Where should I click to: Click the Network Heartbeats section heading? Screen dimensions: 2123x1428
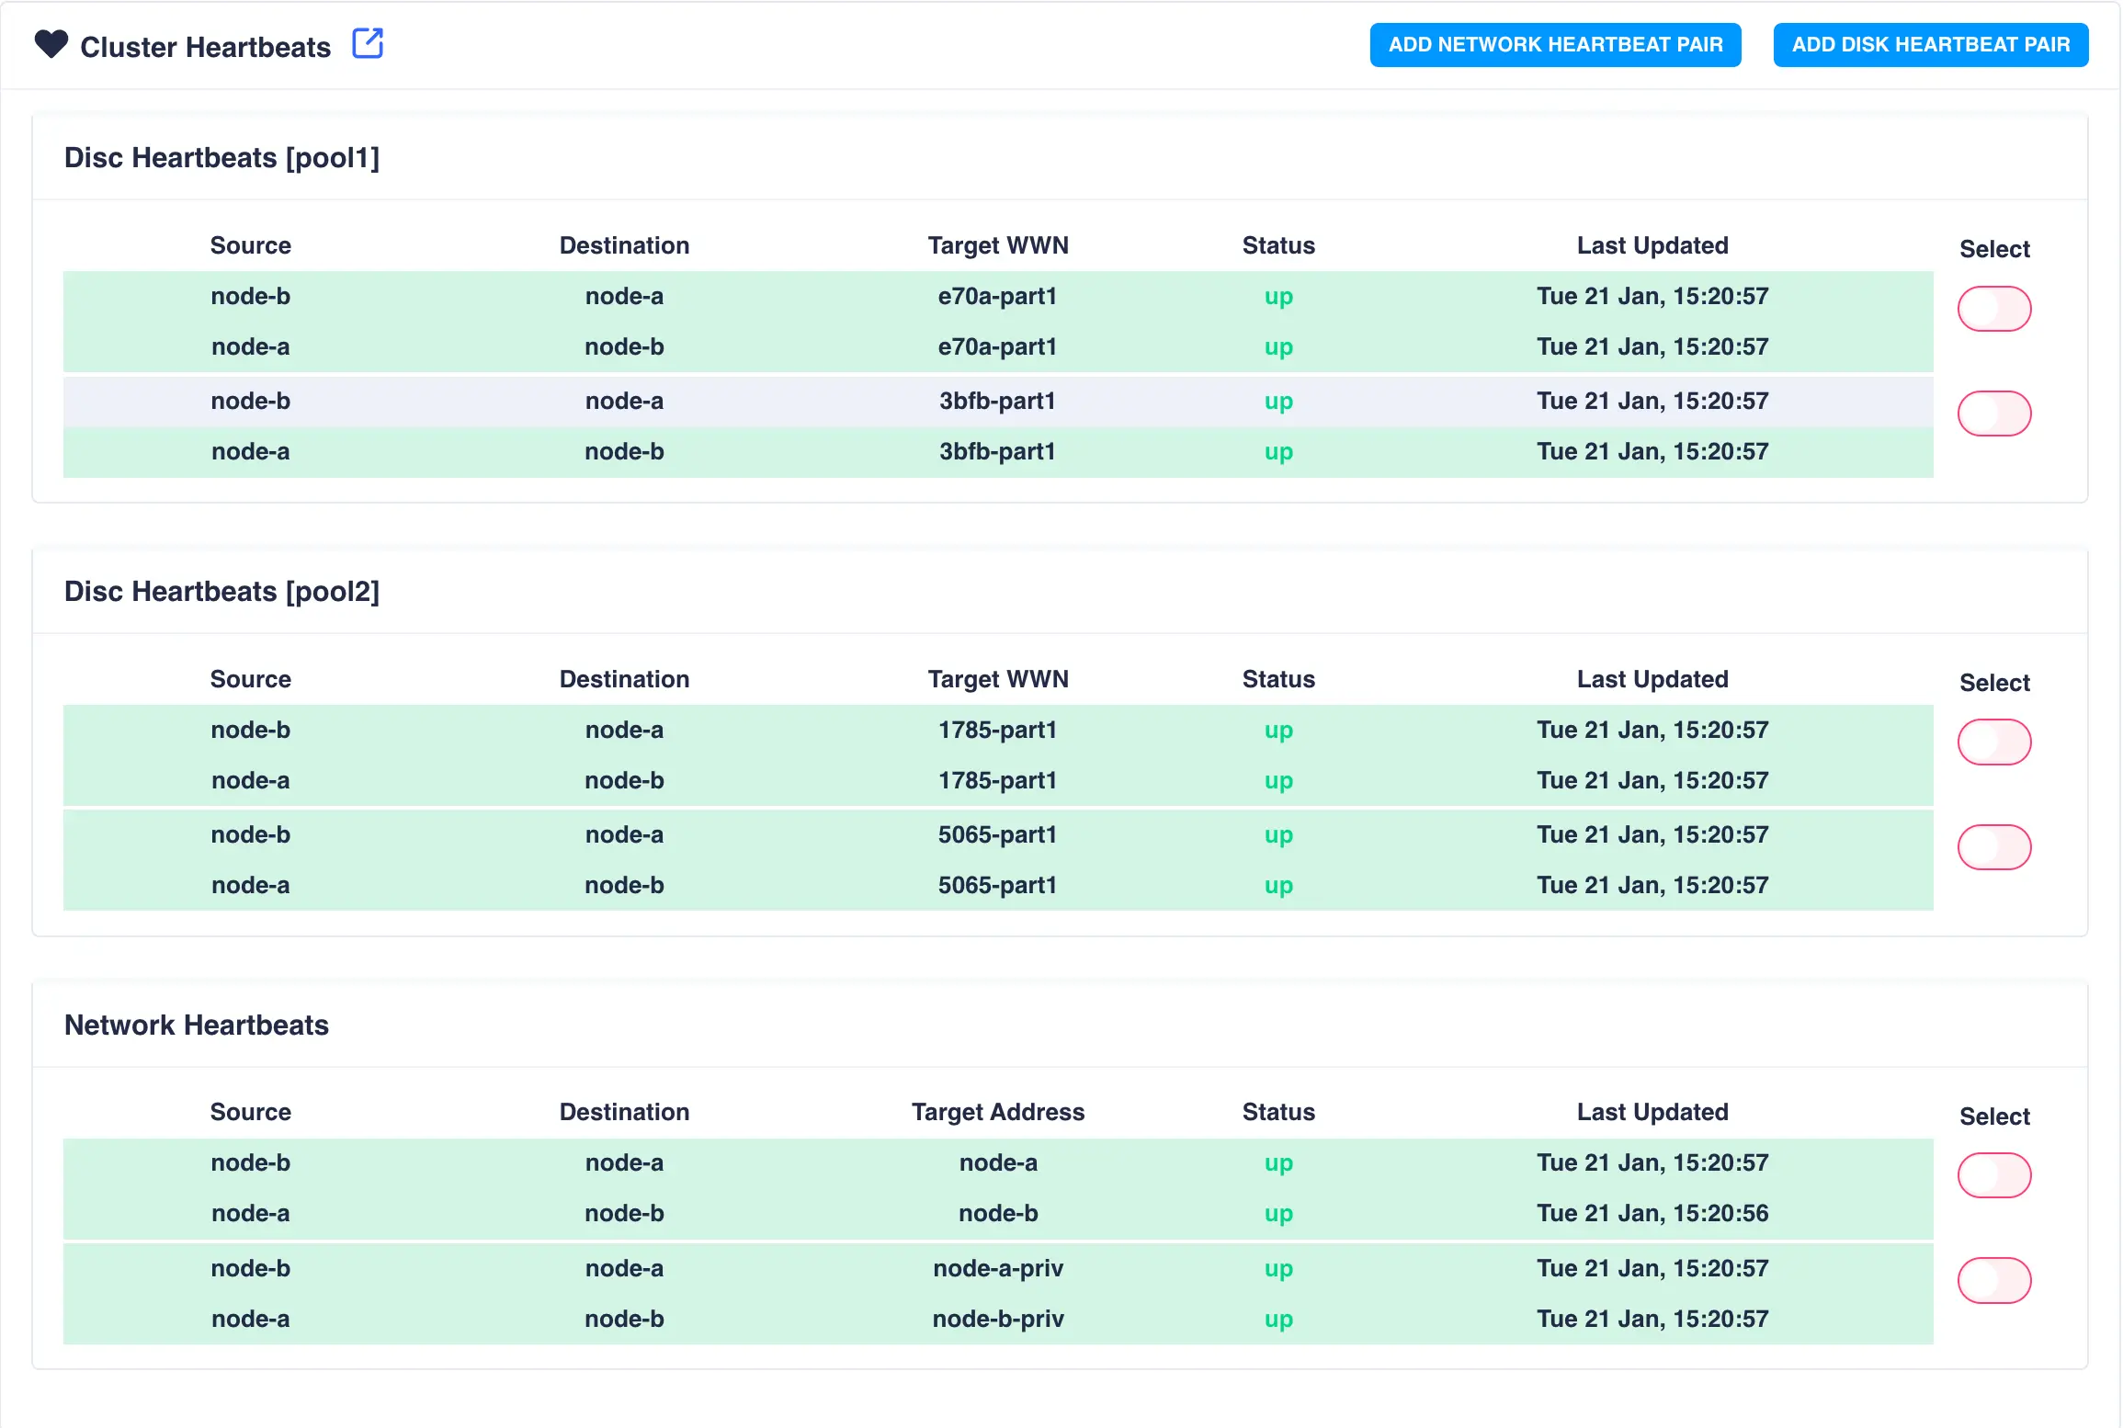197,1026
